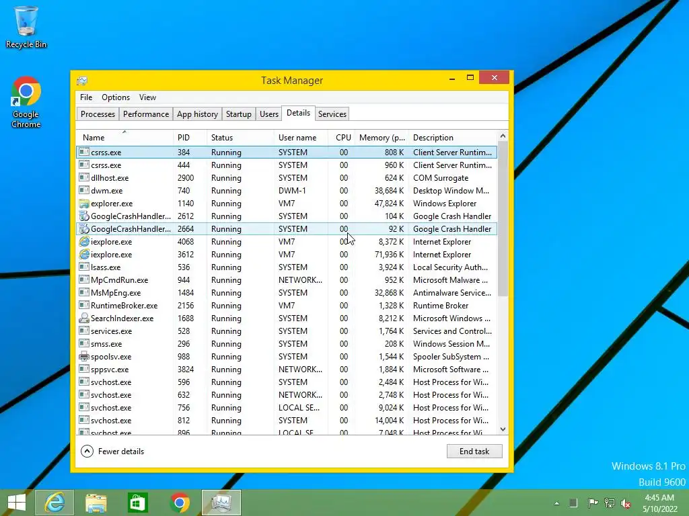Image resolution: width=689 pixels, height=516 pixels.
Task: Select svchost.exe with PID 812
Action: pyautogui.click(x=287, y=421)
